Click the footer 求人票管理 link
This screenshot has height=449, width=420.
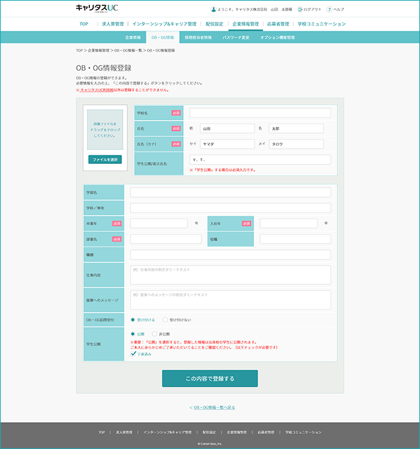point(124,433)
